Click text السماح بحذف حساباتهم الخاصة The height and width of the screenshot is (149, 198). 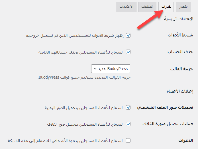click(81, 52)
